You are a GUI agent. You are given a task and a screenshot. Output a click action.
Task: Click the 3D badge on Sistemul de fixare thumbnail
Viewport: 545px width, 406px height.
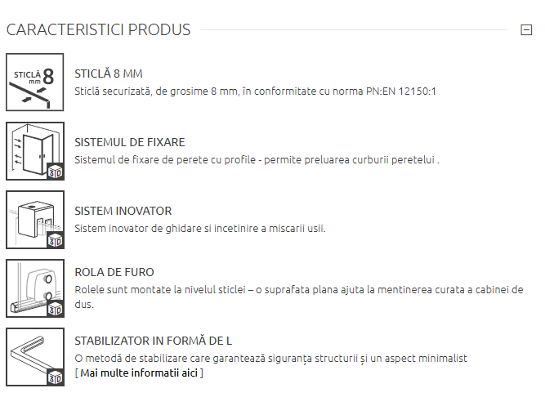(55, 172)
